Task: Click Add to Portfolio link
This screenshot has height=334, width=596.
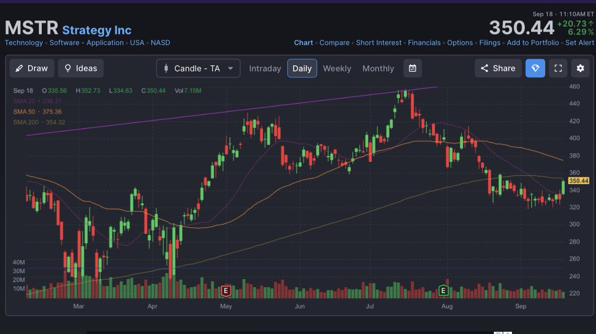Action: pyautogui.click(x=533, y=43)
